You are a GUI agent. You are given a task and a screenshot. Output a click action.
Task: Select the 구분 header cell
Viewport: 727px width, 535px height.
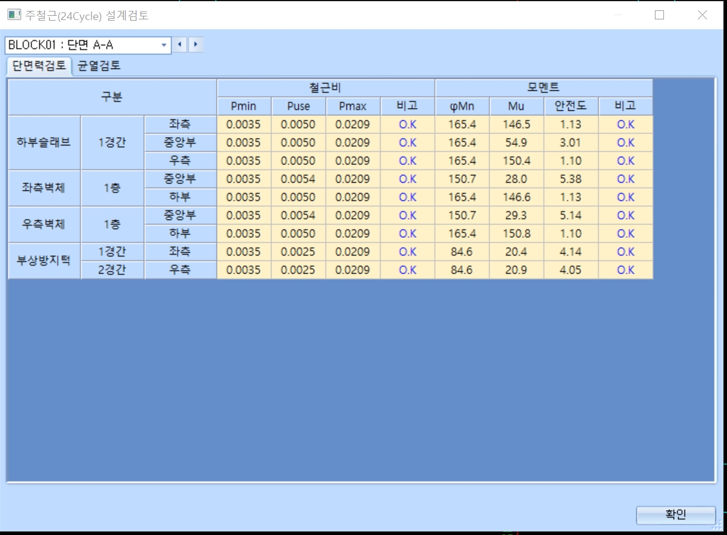point(113,97)
